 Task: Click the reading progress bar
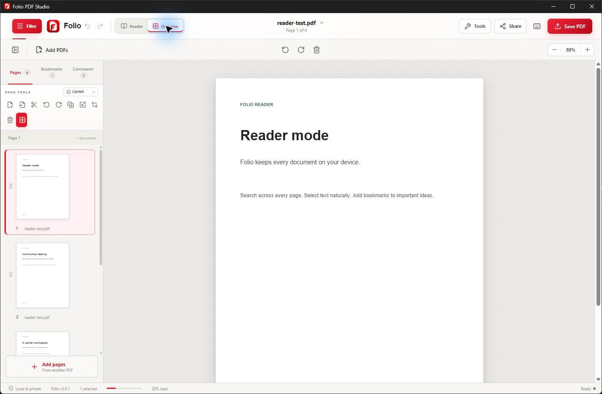[x=124, y=389]
